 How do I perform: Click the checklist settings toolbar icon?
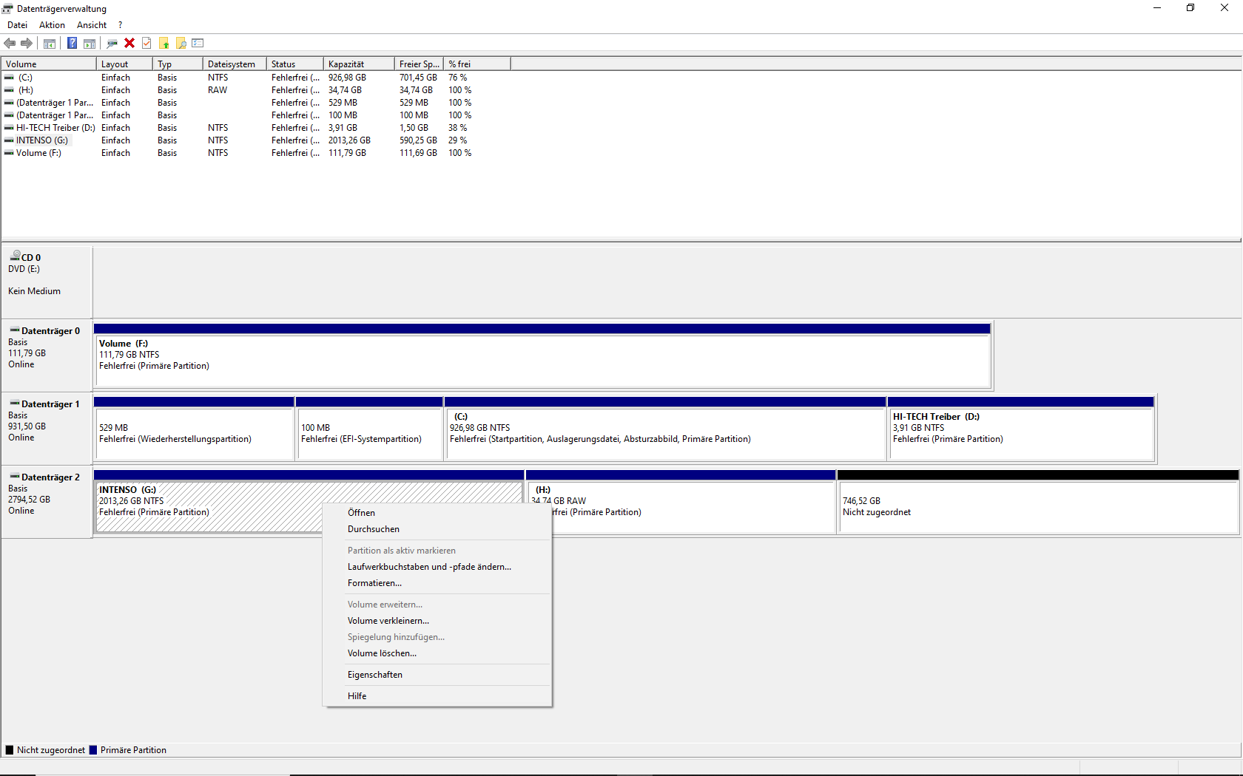click(x=198, y=43)
